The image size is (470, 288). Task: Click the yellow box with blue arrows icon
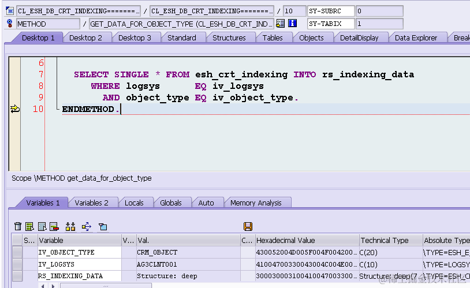[x=87, y=227]
